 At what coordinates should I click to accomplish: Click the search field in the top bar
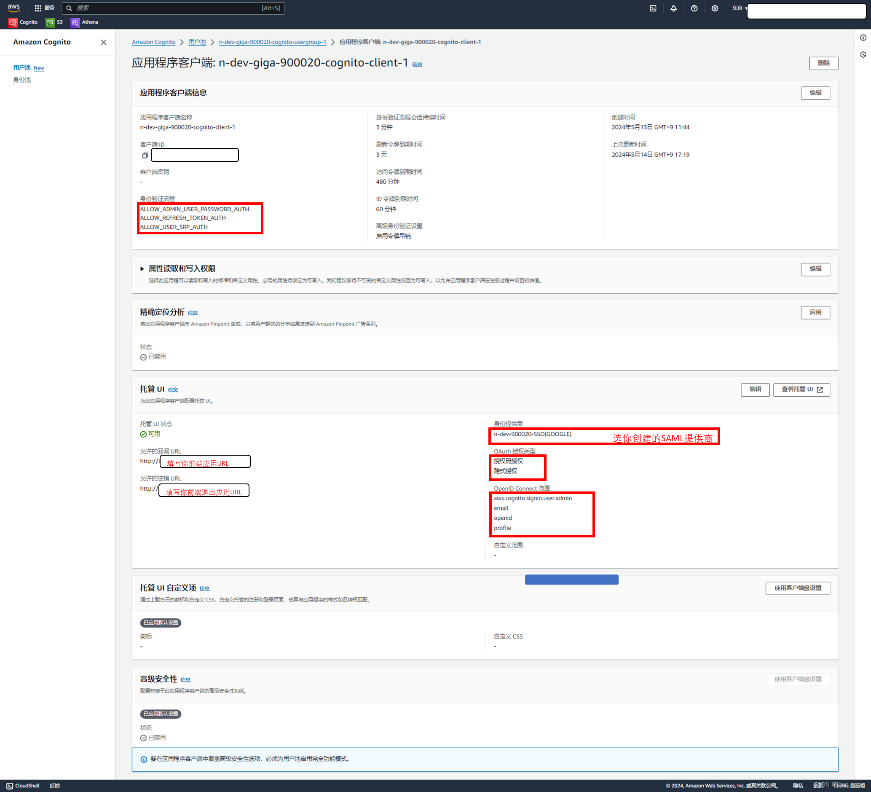(173, 8)
